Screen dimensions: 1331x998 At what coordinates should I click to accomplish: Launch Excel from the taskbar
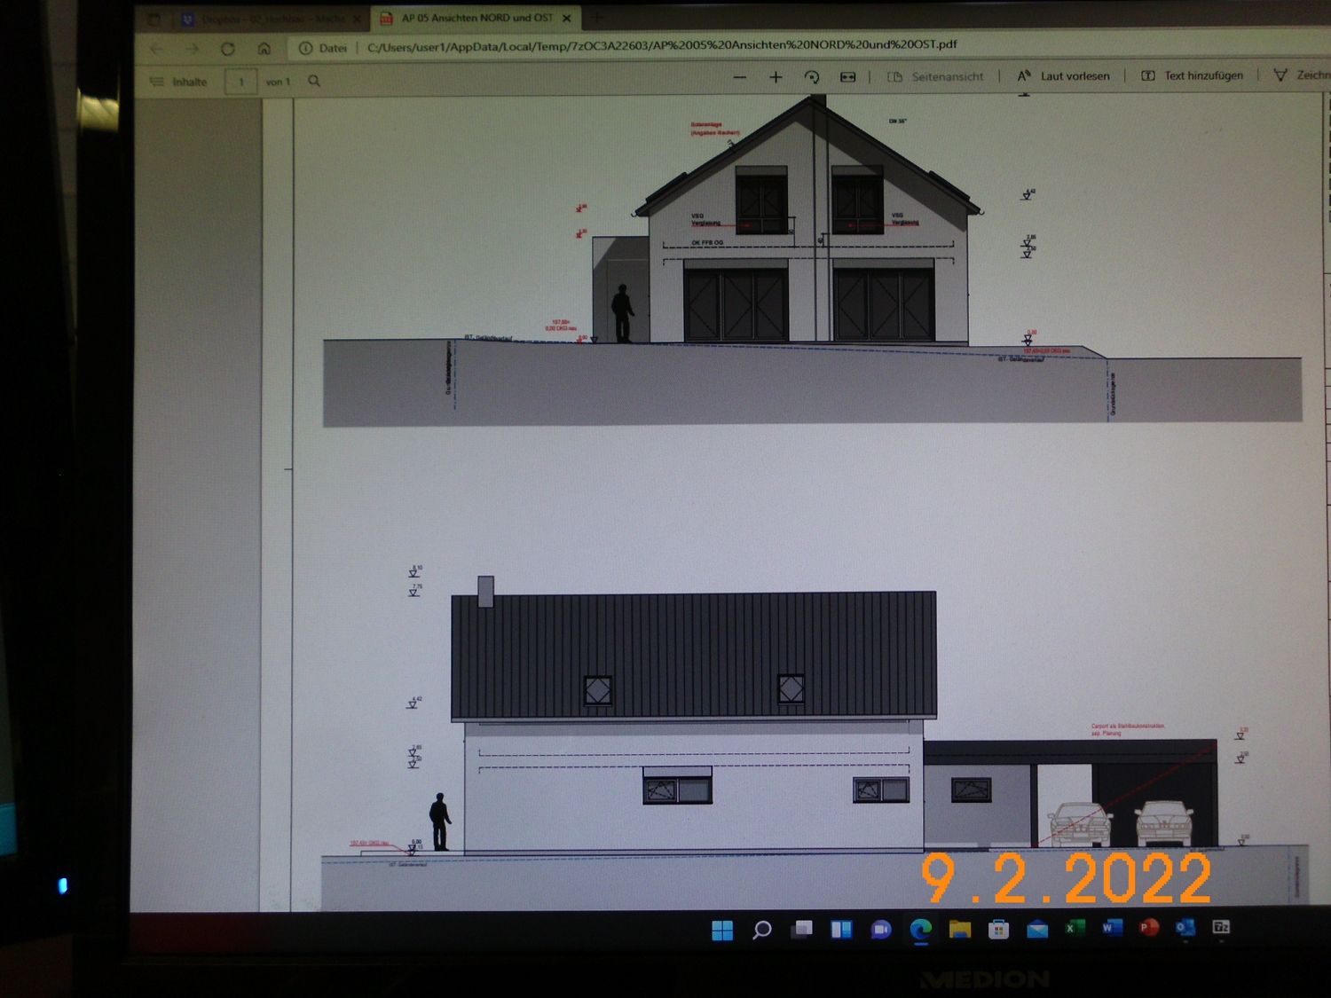tap(1074, 928)
